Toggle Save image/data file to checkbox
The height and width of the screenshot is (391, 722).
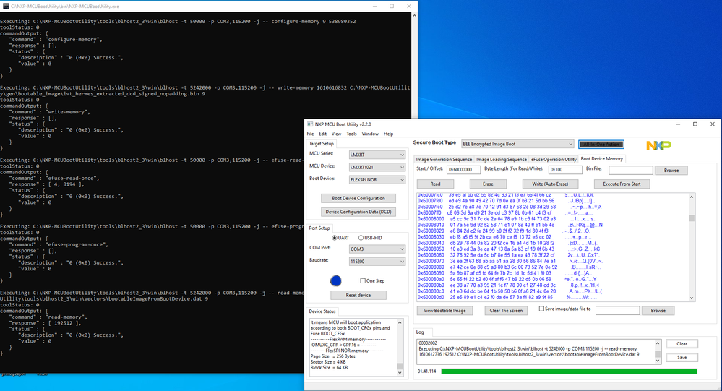[x=541, y=309]
